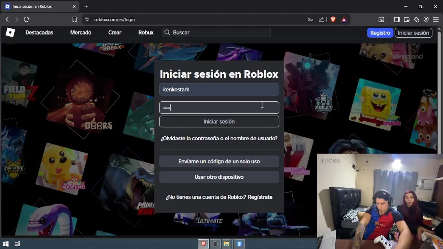Open the Brave Wallet icon
Image resolution: width=443 pixels, height=249 pixels.
(x=407, y=20)
